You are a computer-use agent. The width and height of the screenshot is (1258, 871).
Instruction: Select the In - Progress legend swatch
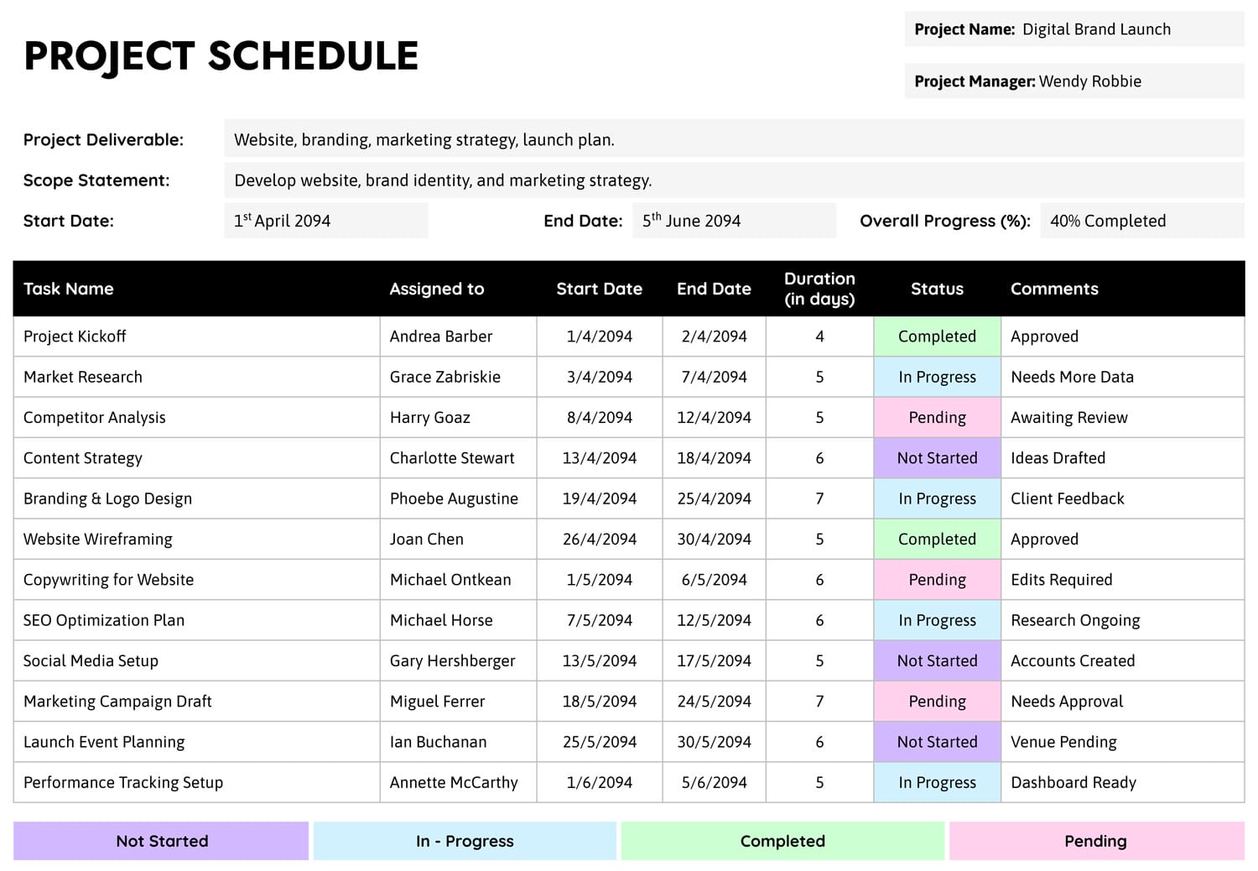[x=465, y=841]
